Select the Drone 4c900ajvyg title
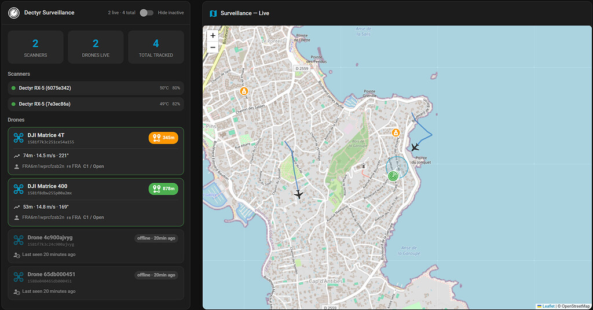593x310 pixels. (x=50, y=238)
